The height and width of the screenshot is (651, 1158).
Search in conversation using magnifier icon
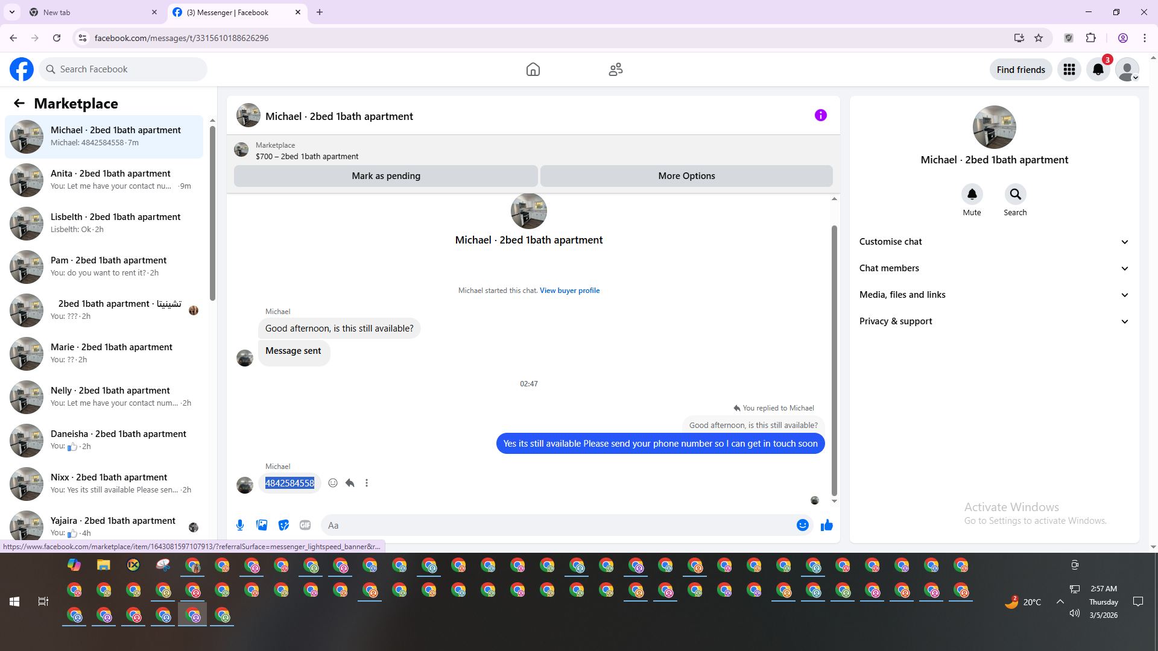(1016, 194)
